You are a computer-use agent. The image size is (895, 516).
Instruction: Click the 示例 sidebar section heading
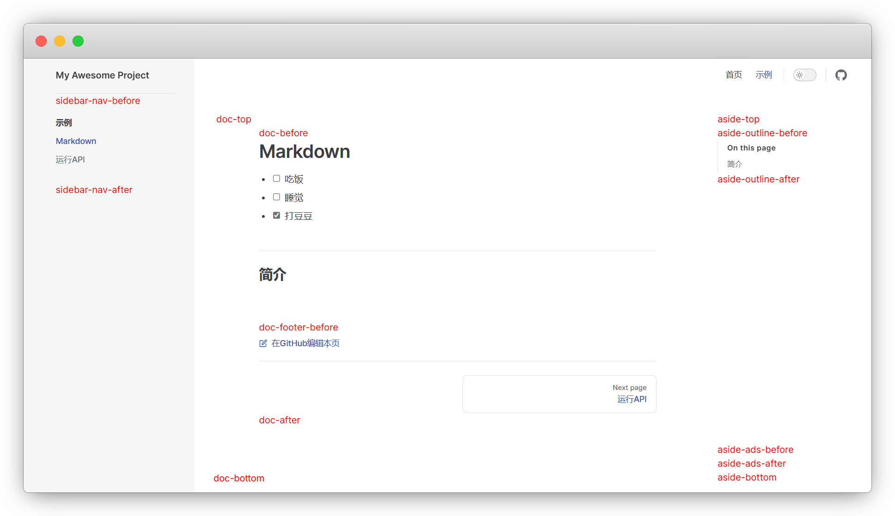(64, 123)
